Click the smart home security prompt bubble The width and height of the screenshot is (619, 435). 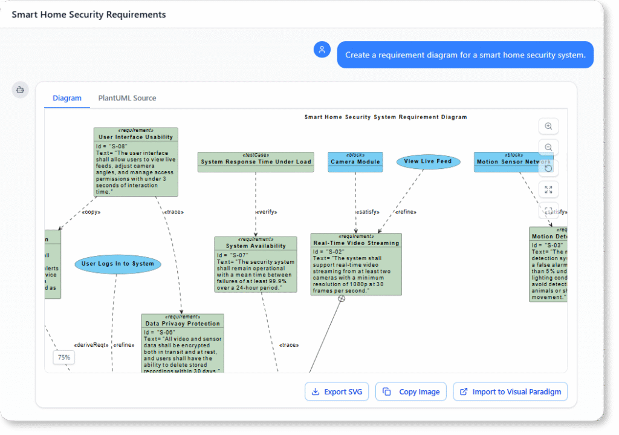click(x=465, y=54)
